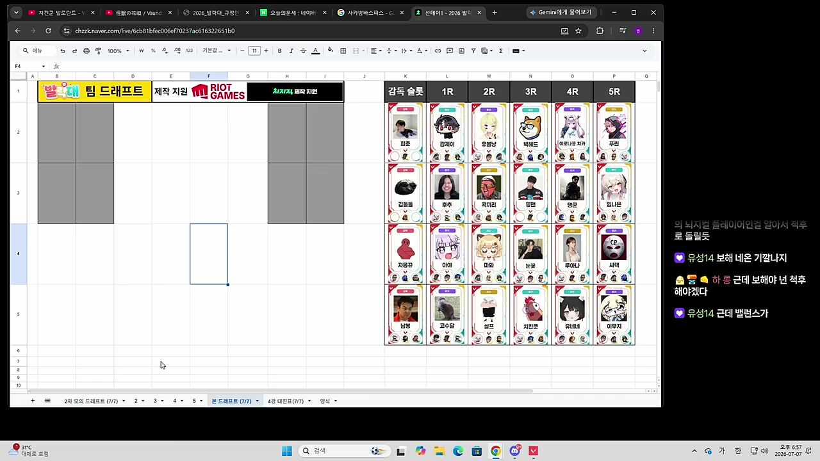
Task: Switch to sheet tab 2
Action: (136, 401)
